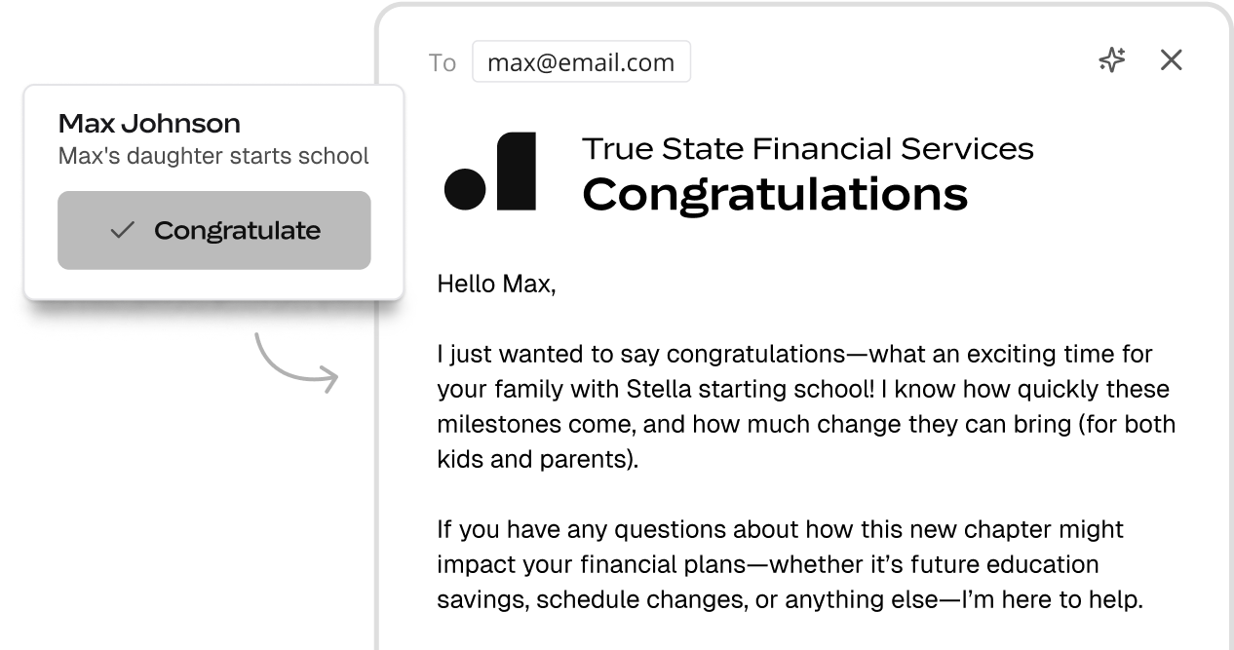Click the True State logo icon
This screenshot has width=1234, height=650.
(490, 172)
